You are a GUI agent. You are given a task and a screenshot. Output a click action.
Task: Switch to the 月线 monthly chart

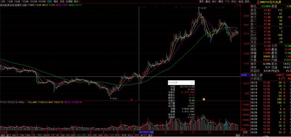(62, 1)
